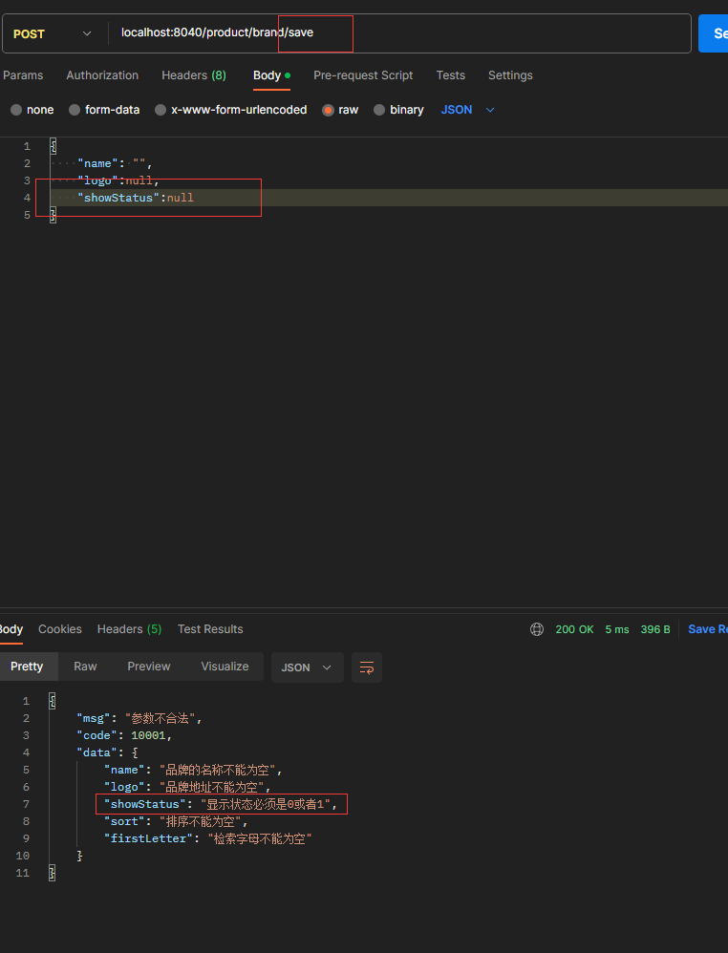The image size is (728, 953).
Task: Select the form-data radio option
Action: (75, 110)
